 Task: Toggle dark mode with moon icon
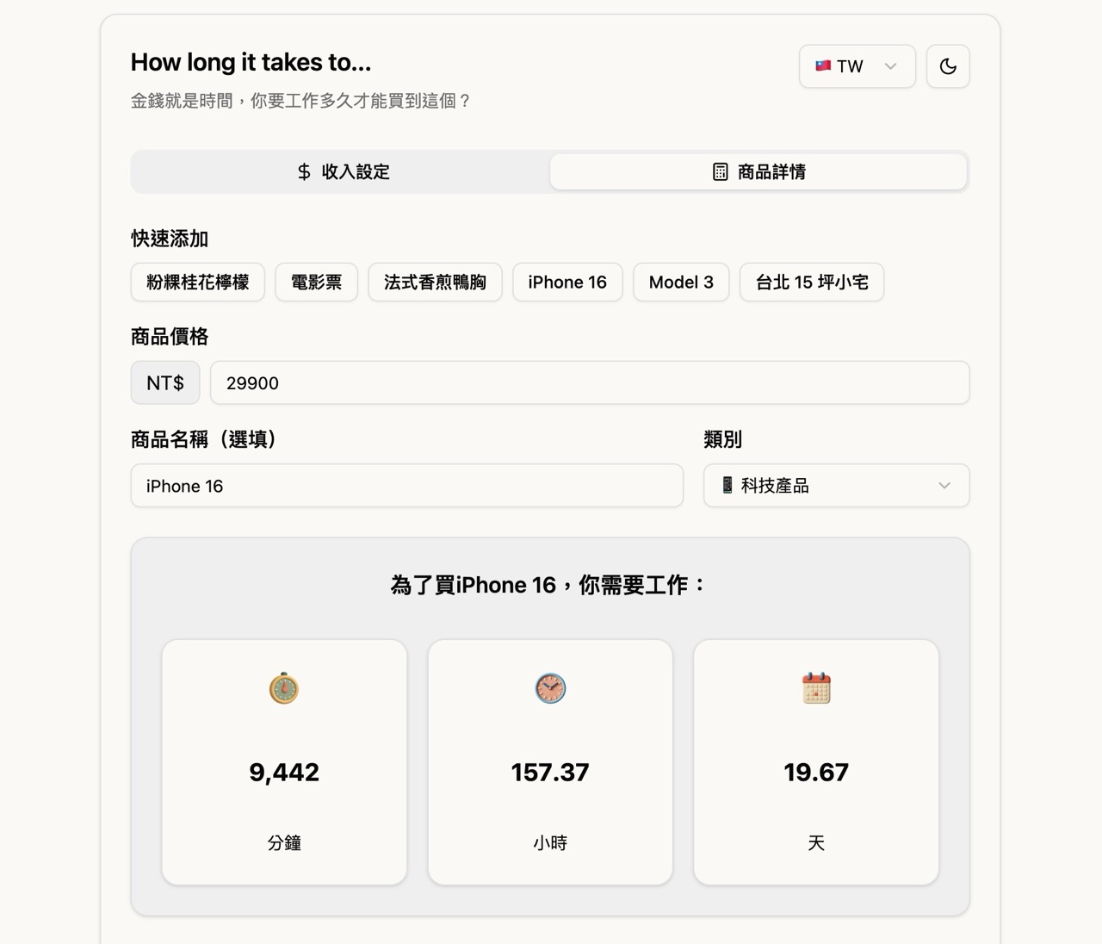(x=948, y=66)
